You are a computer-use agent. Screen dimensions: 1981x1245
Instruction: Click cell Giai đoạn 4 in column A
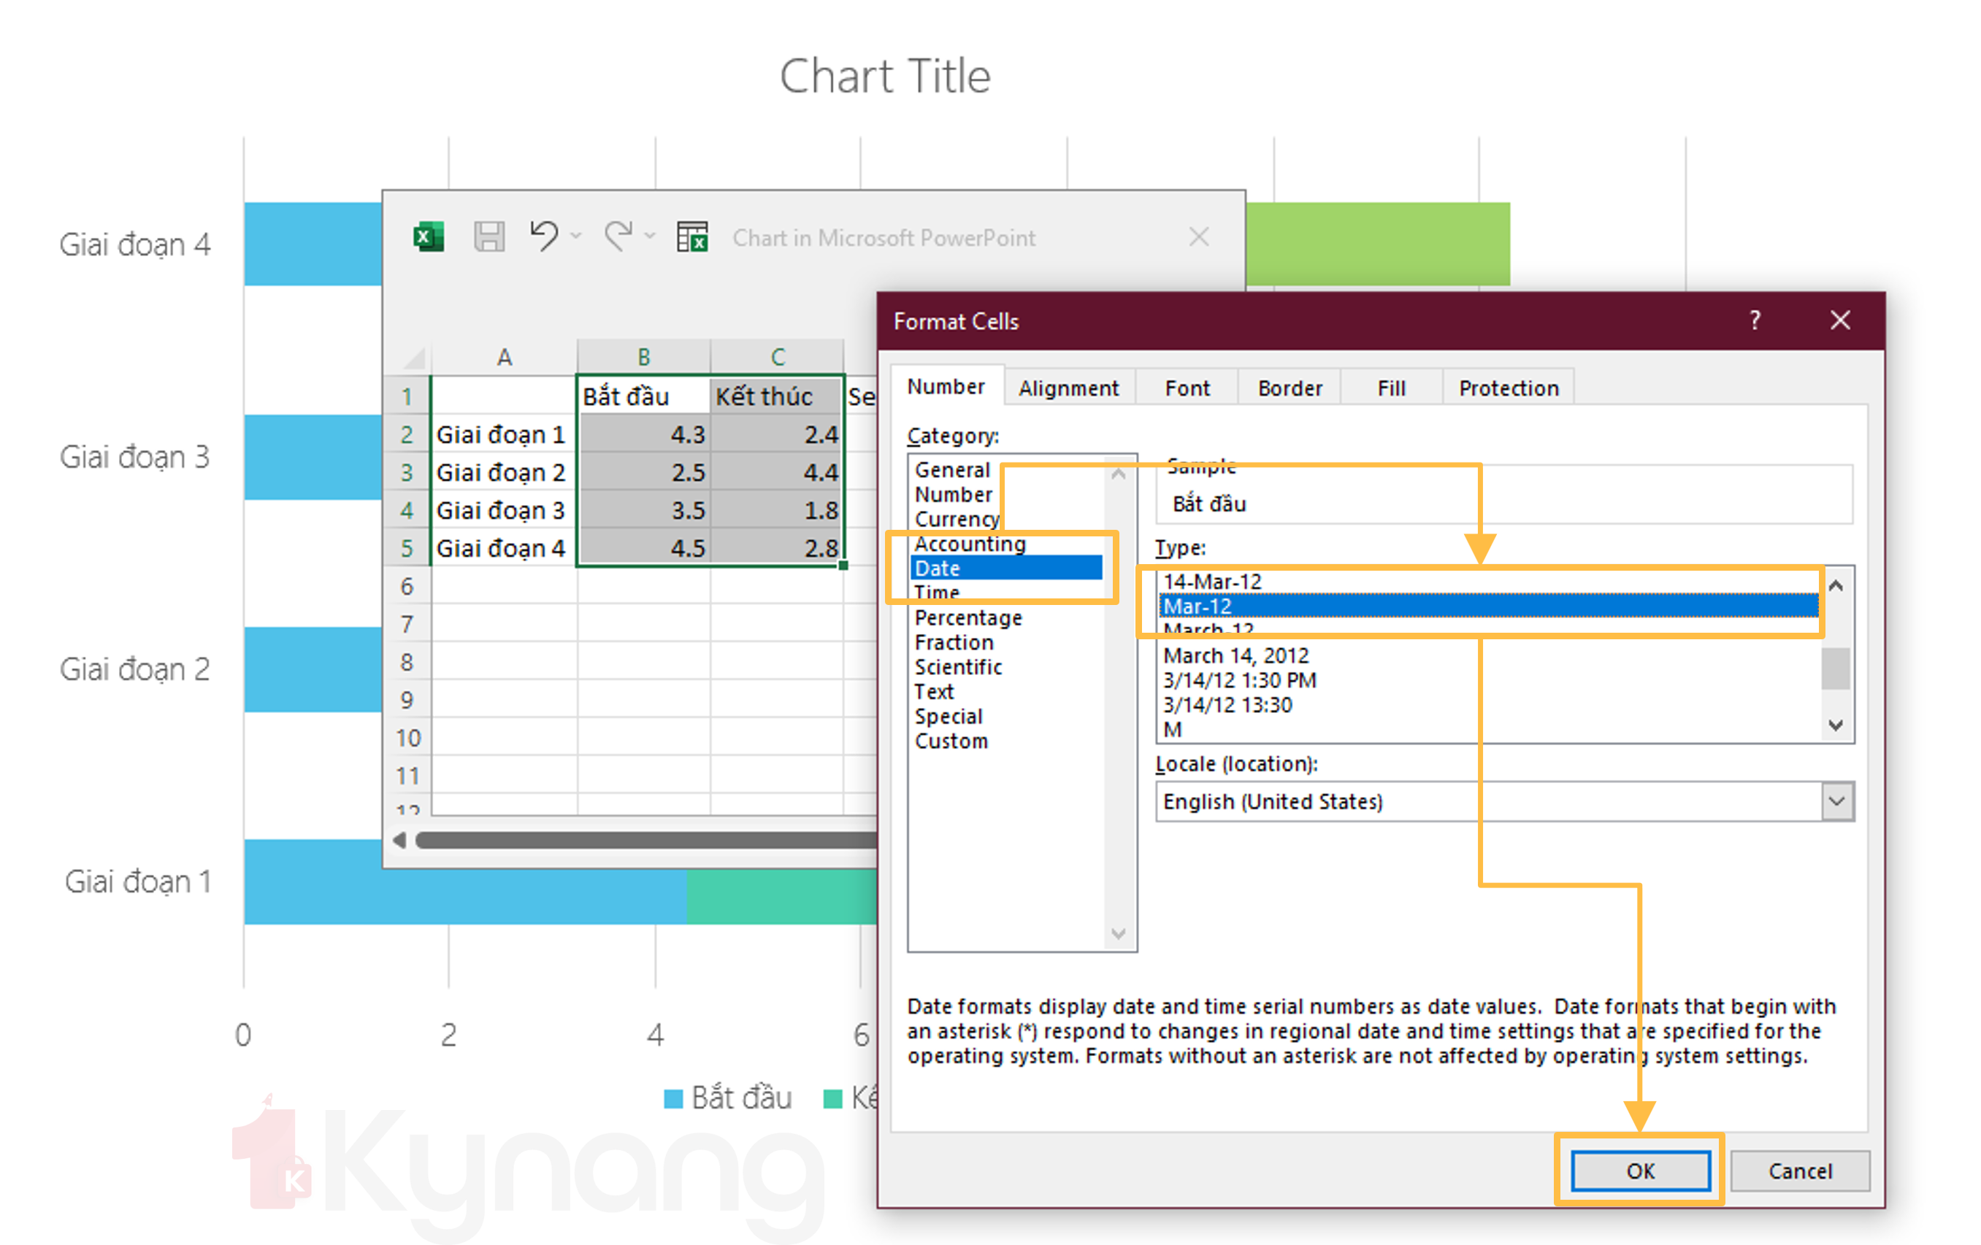(504, 547)
